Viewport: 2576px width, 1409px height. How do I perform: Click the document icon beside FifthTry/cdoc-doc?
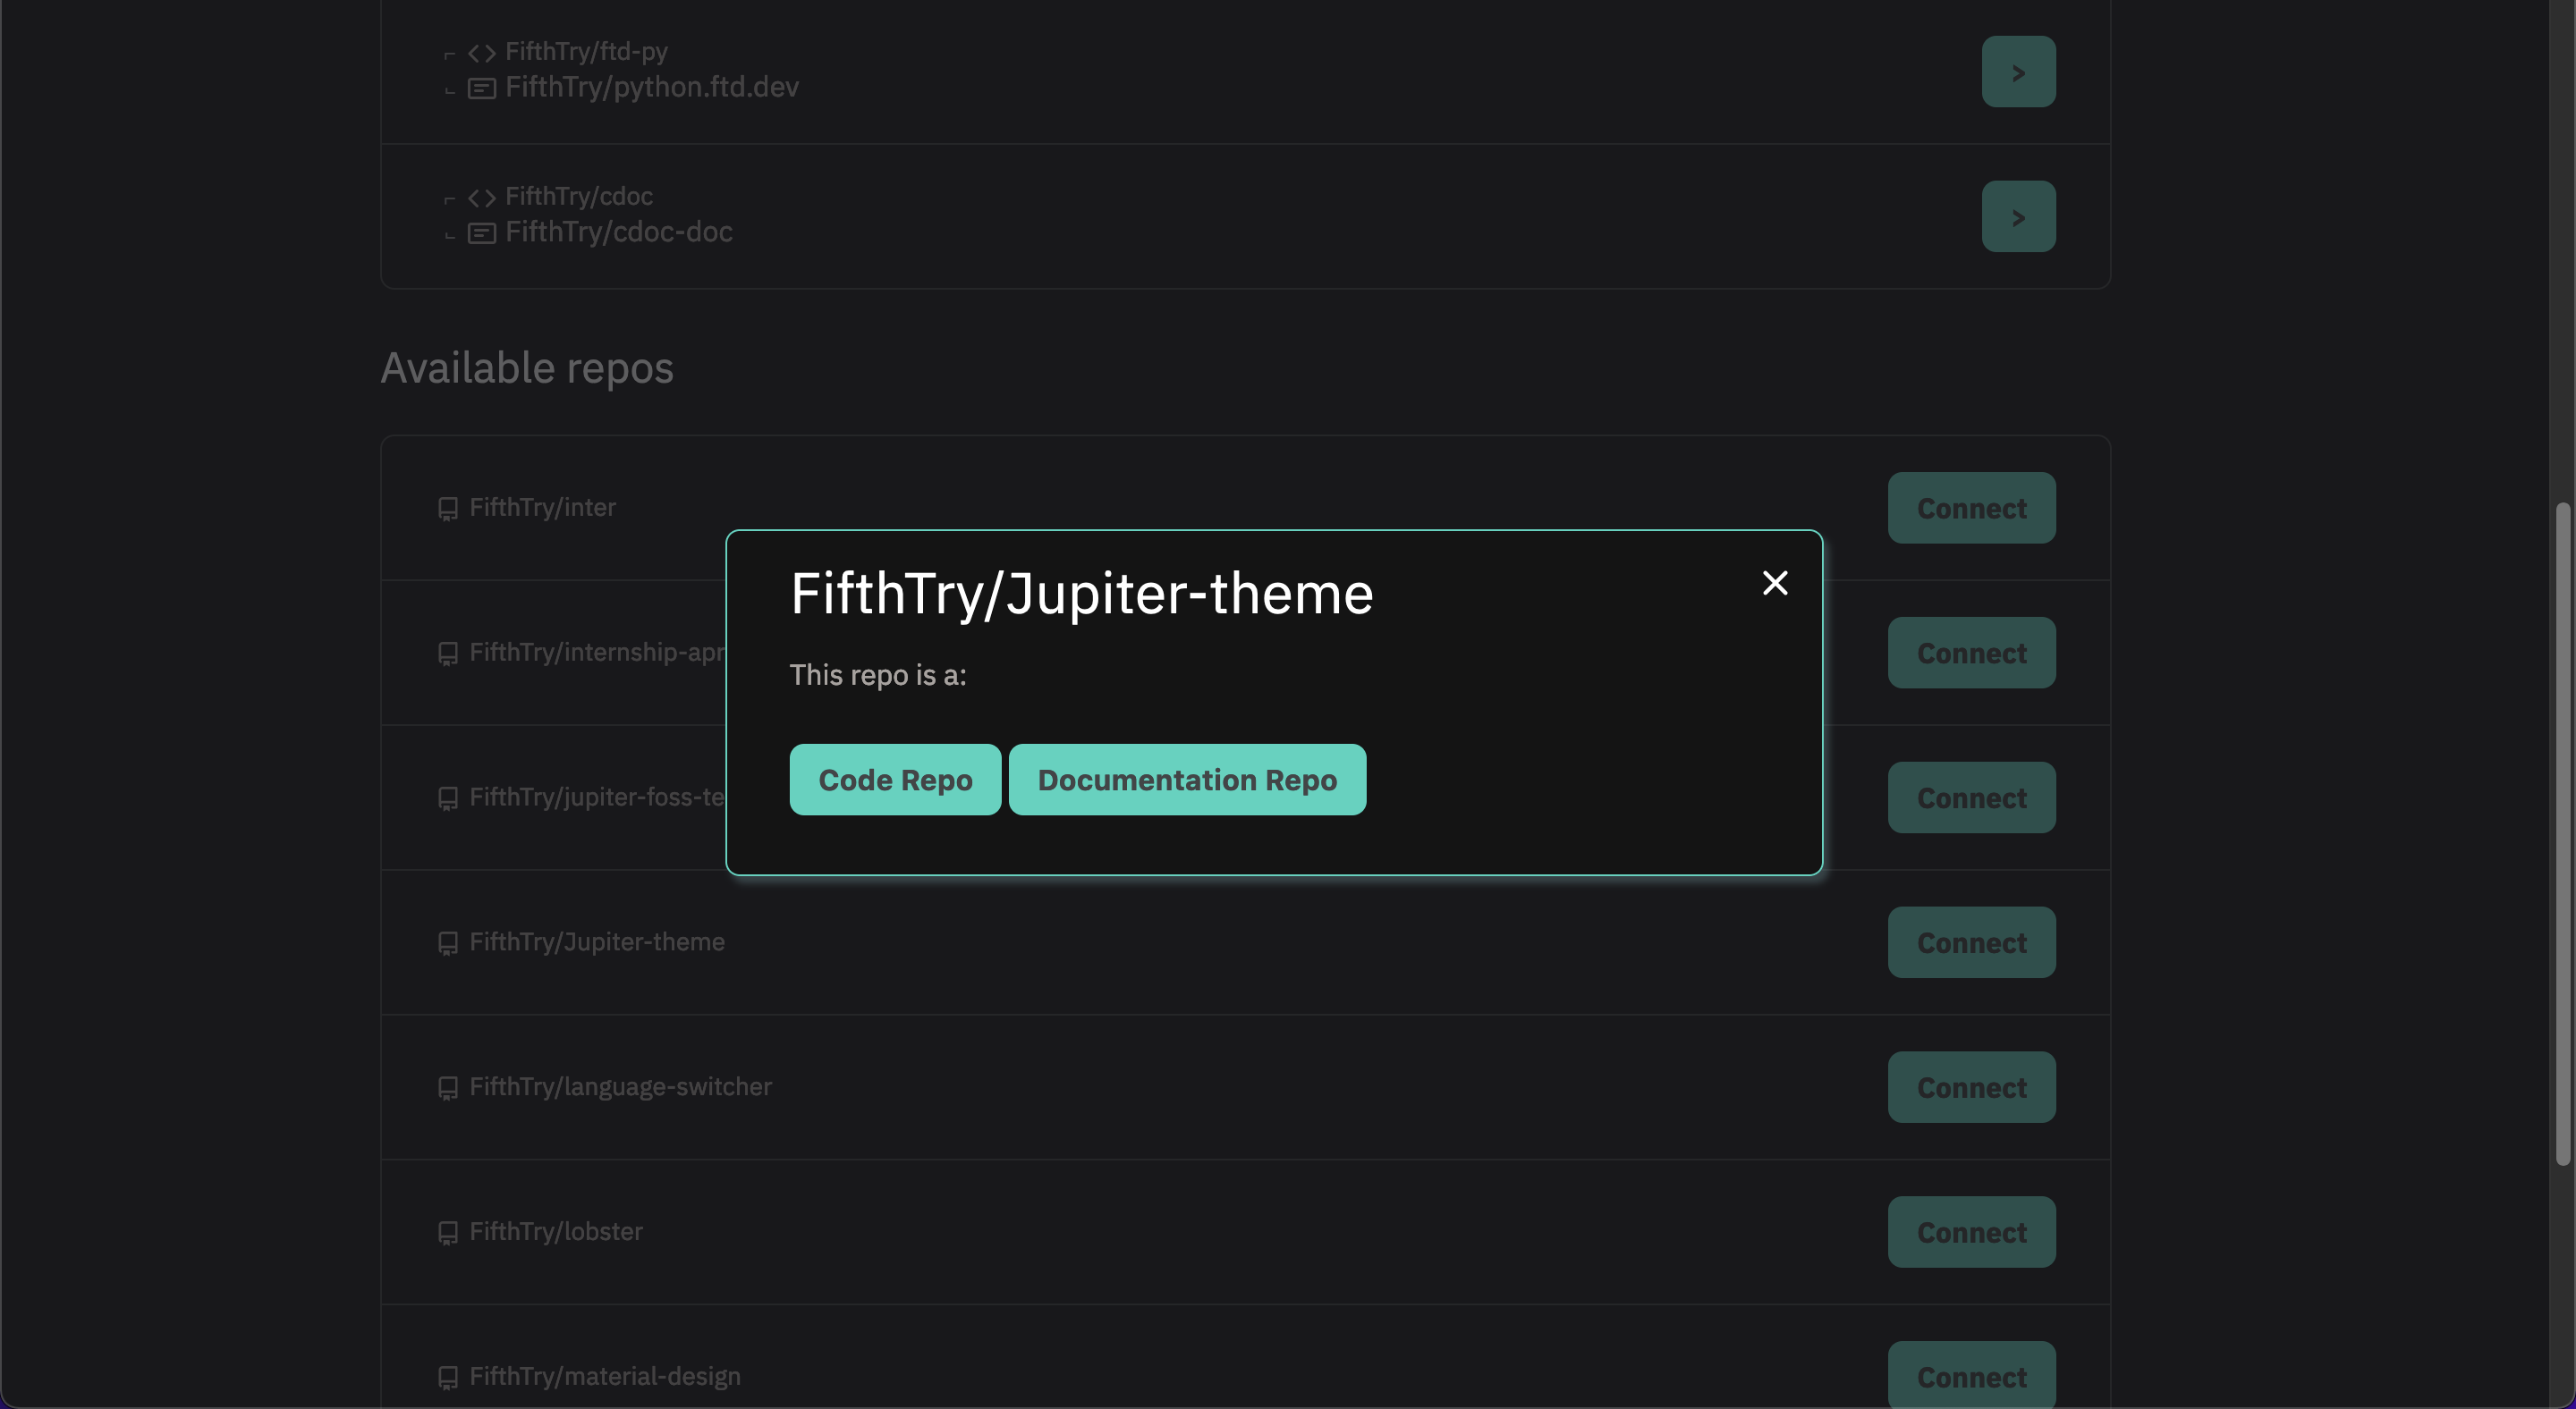(481, 234)
